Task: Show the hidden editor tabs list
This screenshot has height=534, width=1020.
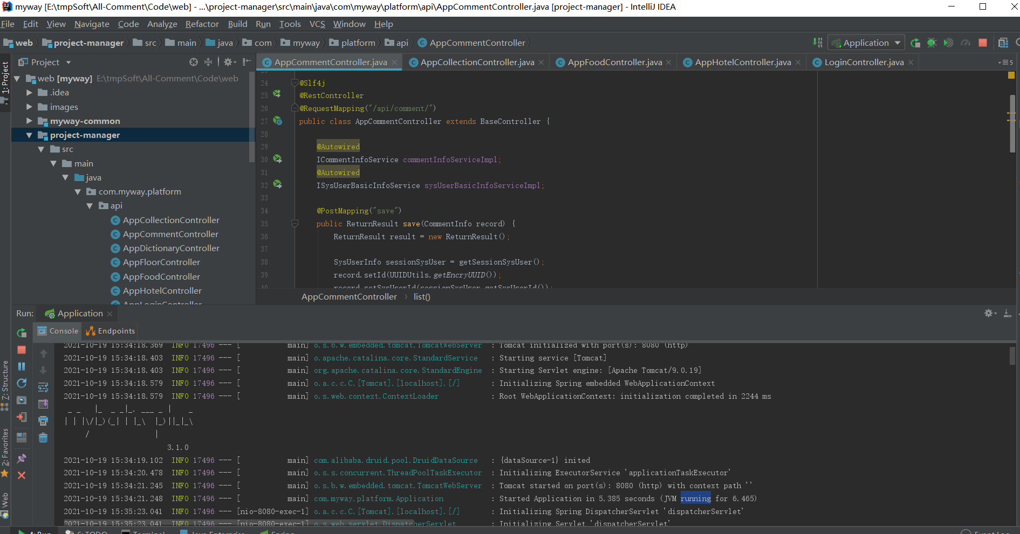Action: point(1006,63)
